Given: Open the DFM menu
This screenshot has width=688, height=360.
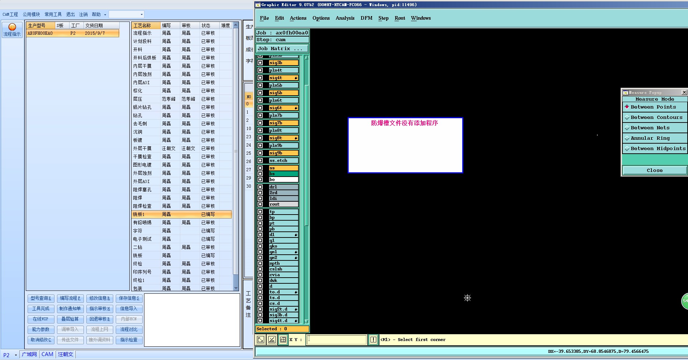Looking at the screenshot, I should click(x=367, y=18).
